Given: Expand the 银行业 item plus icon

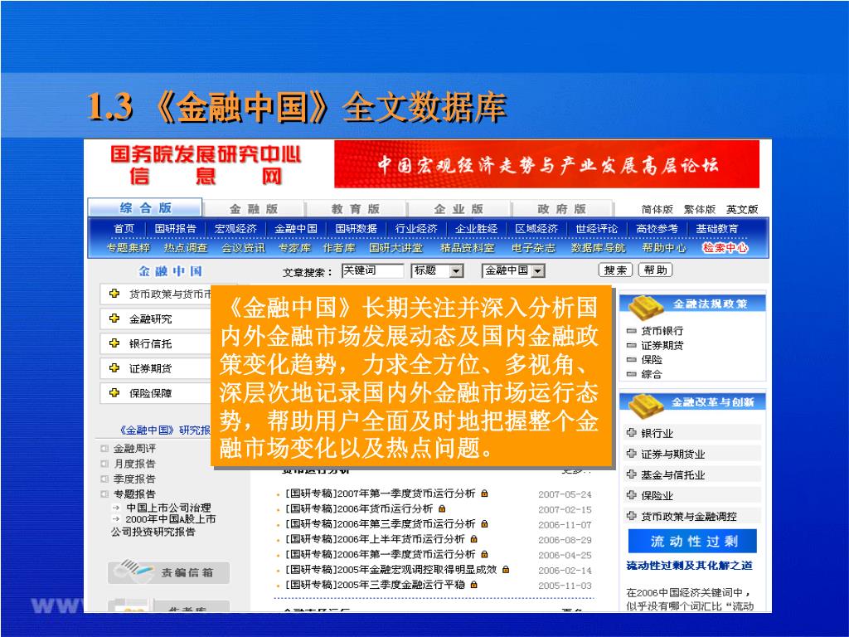Looking at the screenshot, I should (x=631, y=433).
